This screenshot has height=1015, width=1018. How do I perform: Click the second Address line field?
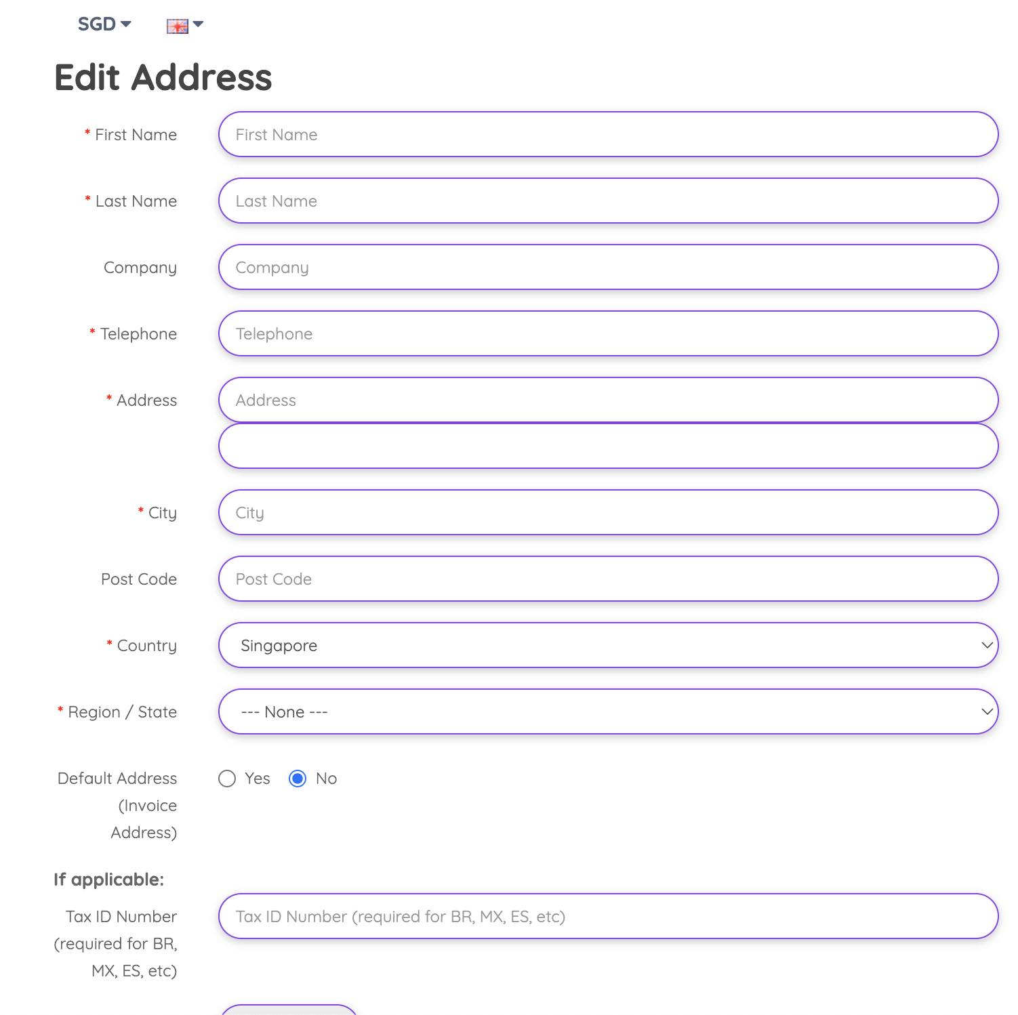point(607,446)
